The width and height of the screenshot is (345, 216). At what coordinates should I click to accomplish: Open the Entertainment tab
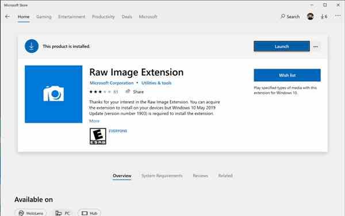72,17
